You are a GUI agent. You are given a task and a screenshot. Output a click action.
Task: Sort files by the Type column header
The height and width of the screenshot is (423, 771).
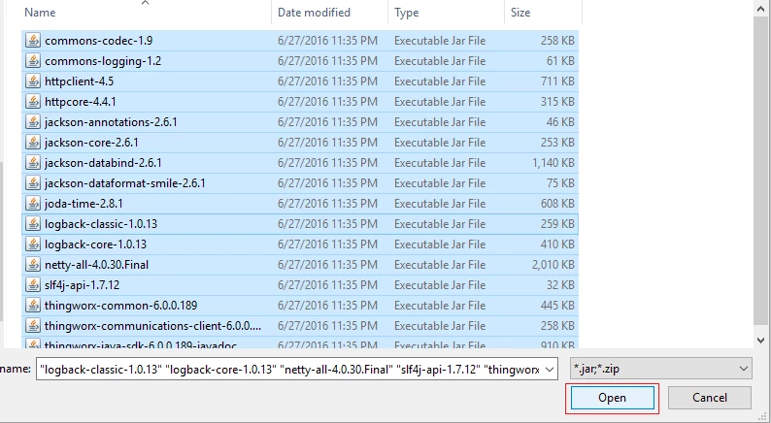tap(406, 13)
